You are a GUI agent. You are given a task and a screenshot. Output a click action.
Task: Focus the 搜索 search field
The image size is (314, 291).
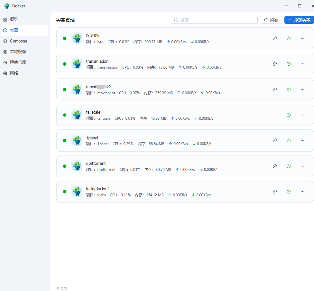pyautogui.click(x=214, y=20)
